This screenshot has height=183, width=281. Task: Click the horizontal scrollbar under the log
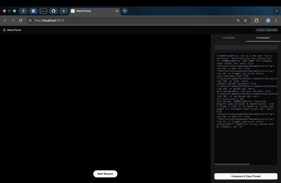[232, 164]
